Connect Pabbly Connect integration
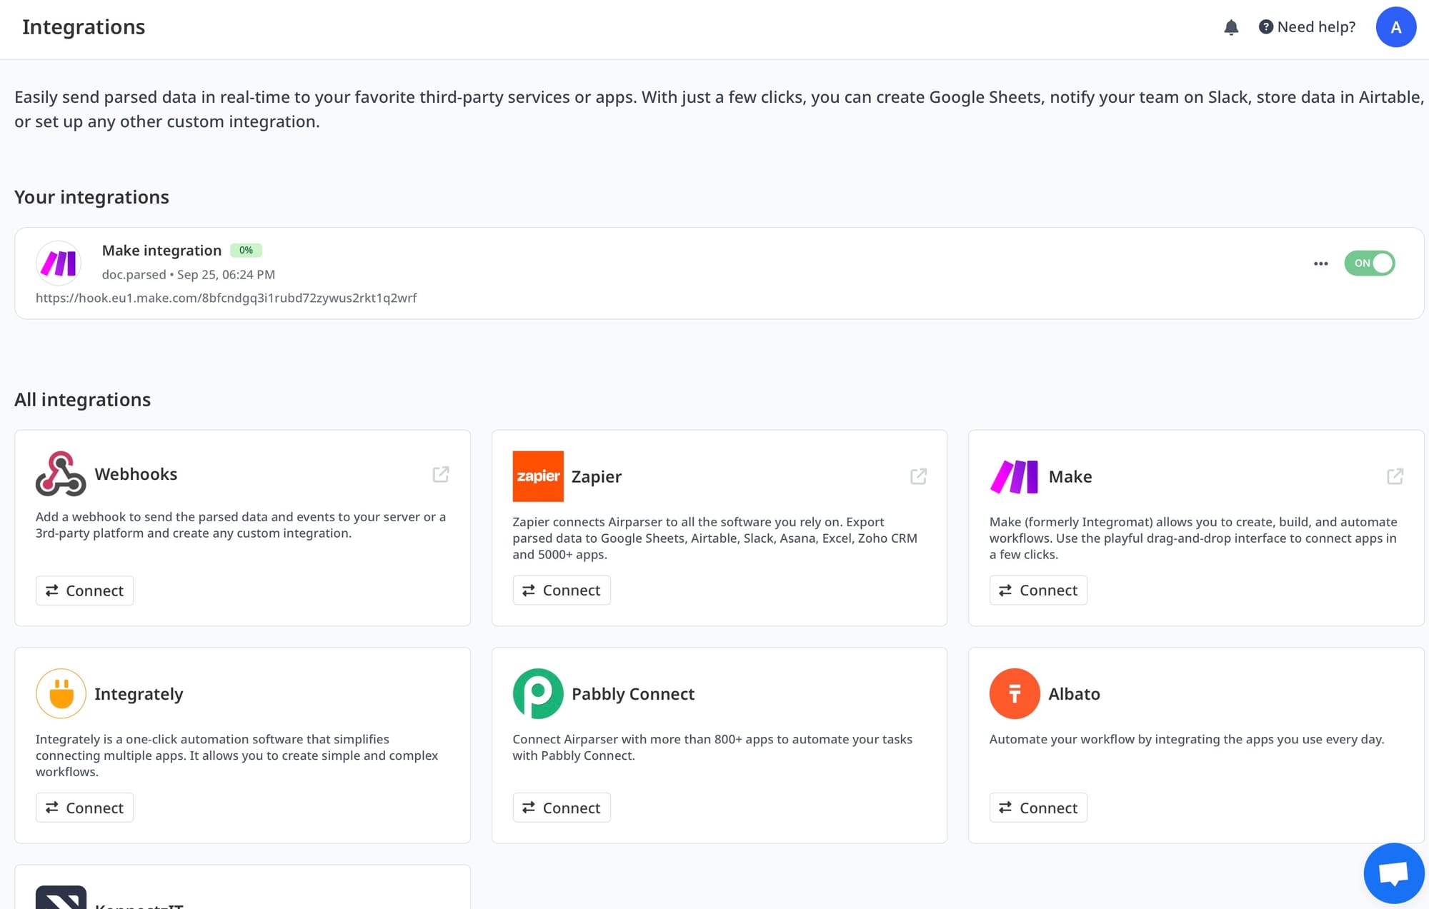Viewport: 1429px width, 909px height. [x=561, y=808]
